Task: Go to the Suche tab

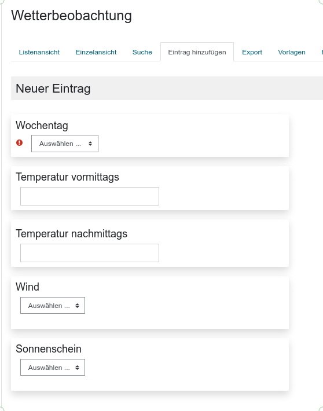Action: point(142,52)
